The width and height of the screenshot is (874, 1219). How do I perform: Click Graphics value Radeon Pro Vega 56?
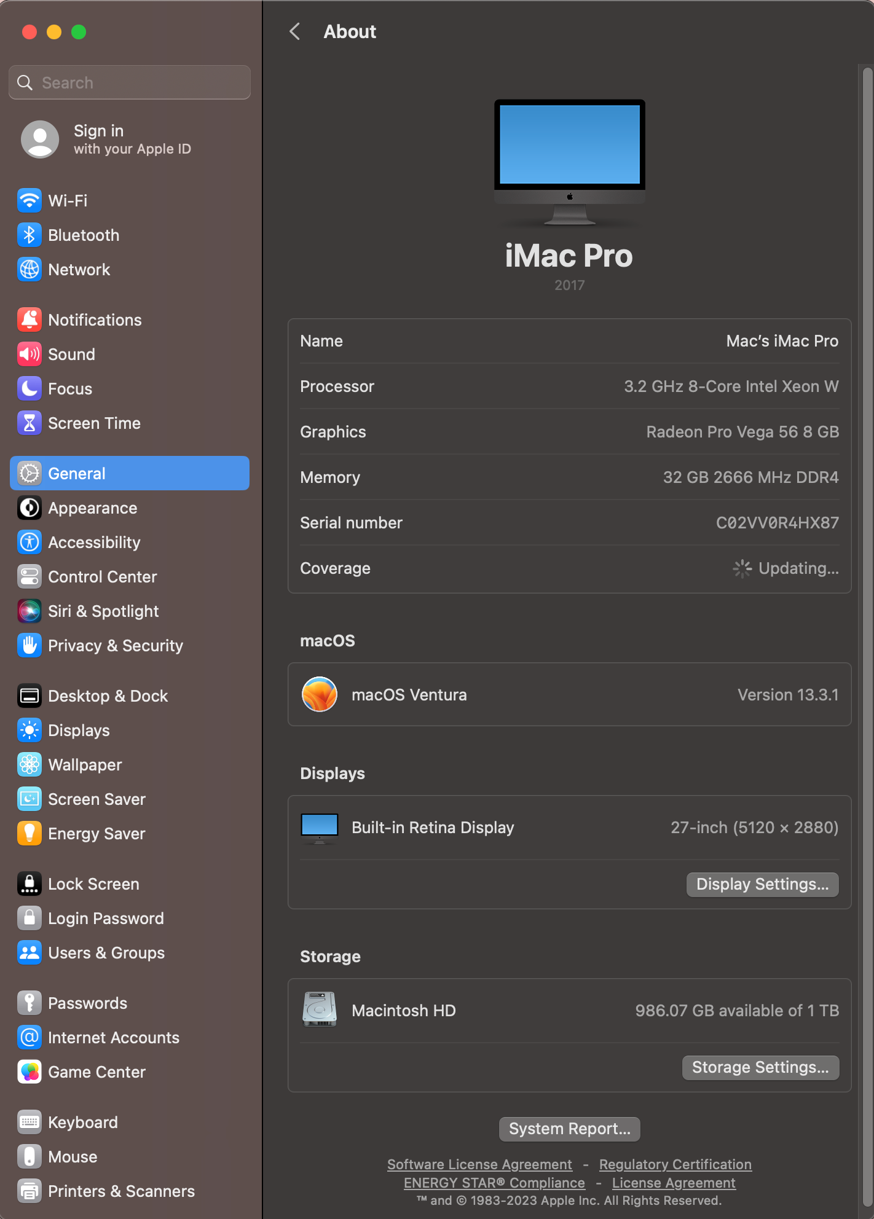pos(742,432)
